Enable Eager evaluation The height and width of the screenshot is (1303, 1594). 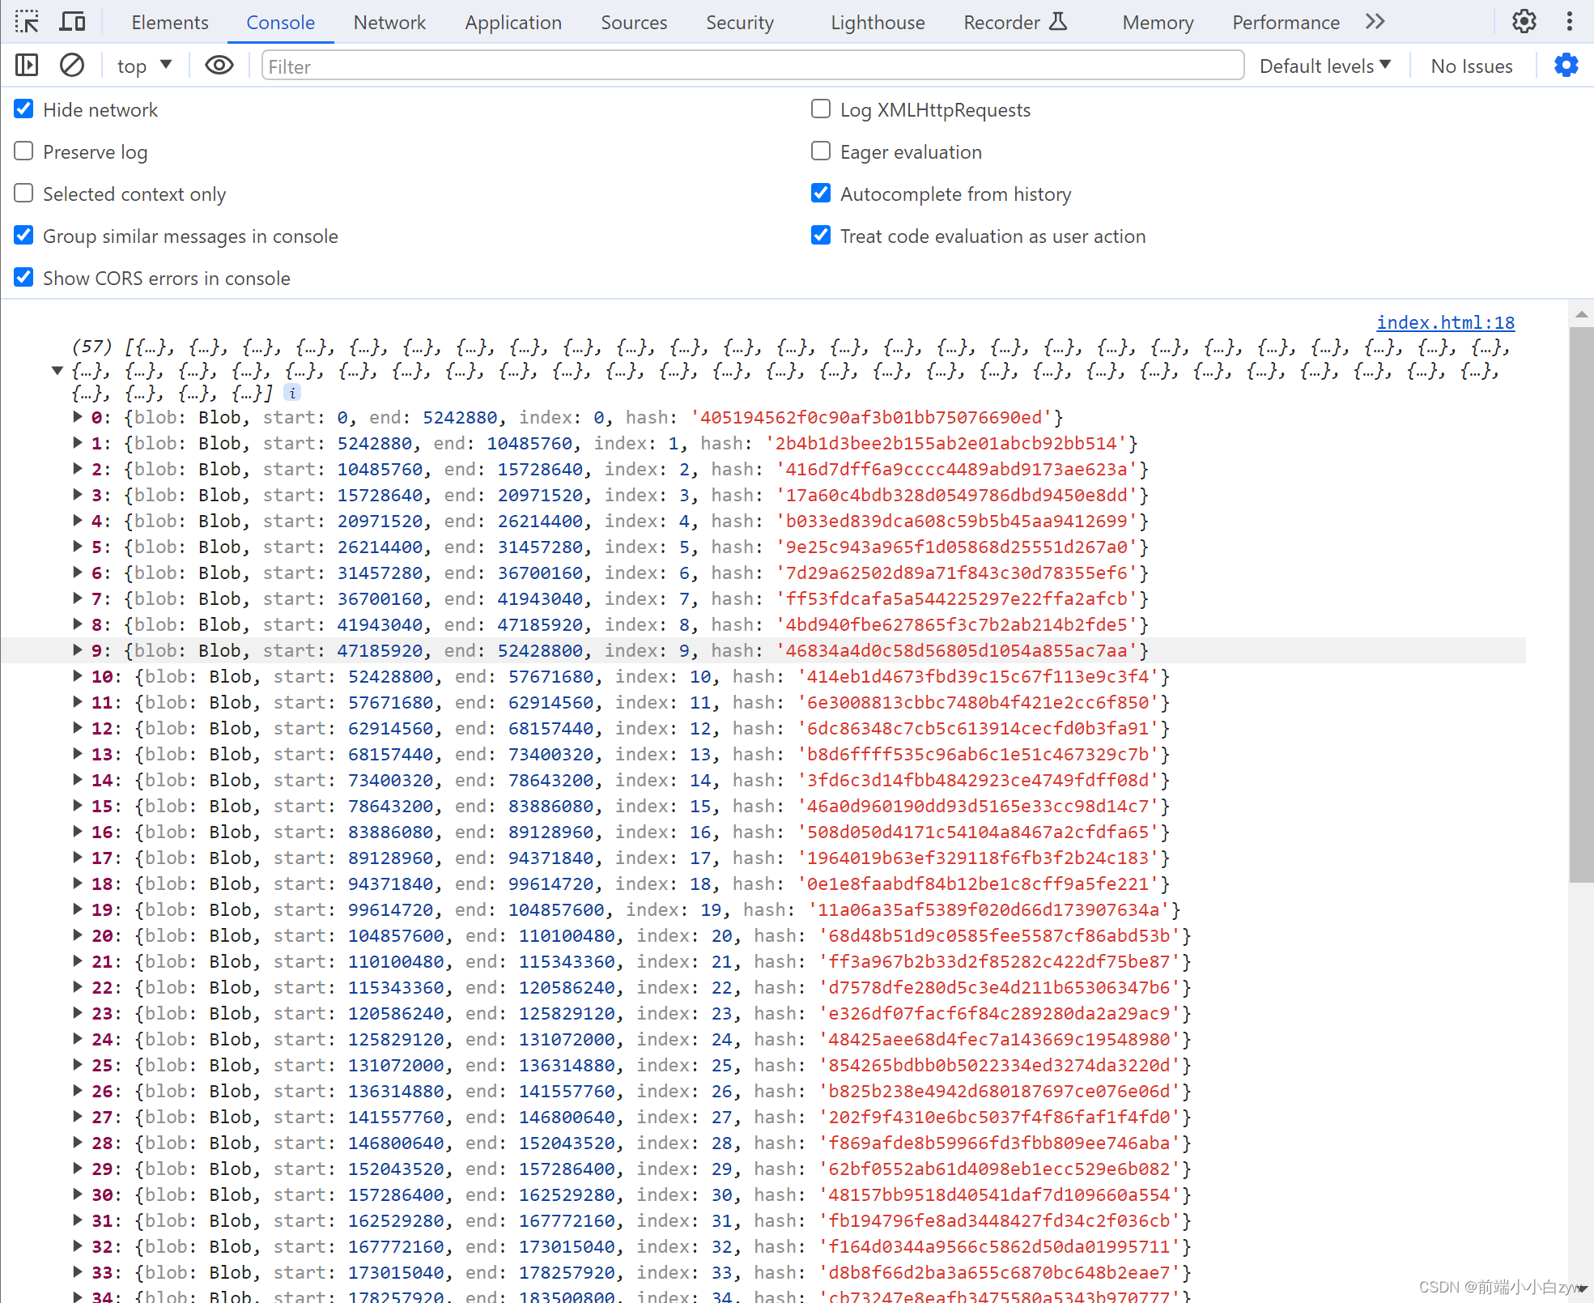(821, 151)
